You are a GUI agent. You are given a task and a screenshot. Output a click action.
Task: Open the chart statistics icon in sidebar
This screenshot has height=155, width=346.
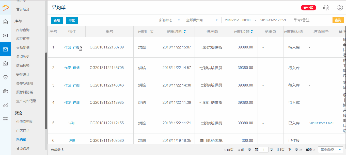tap(5, 105)
